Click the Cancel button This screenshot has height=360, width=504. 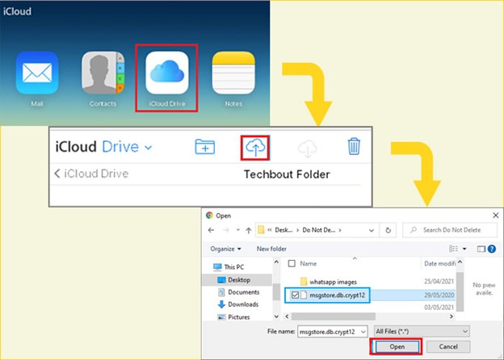(447, 346)
